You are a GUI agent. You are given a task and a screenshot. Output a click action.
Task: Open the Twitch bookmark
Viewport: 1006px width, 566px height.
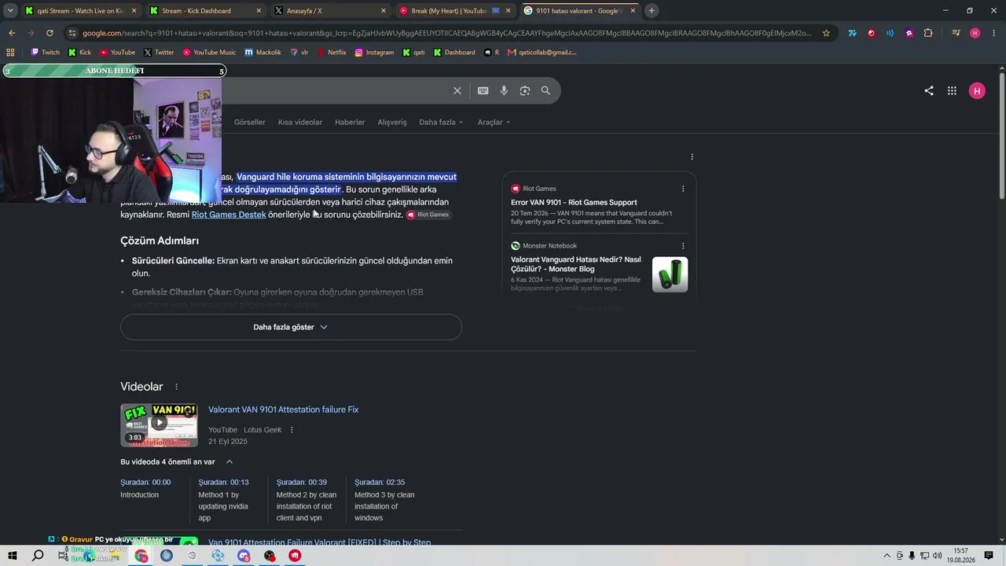tap(45, 53)
